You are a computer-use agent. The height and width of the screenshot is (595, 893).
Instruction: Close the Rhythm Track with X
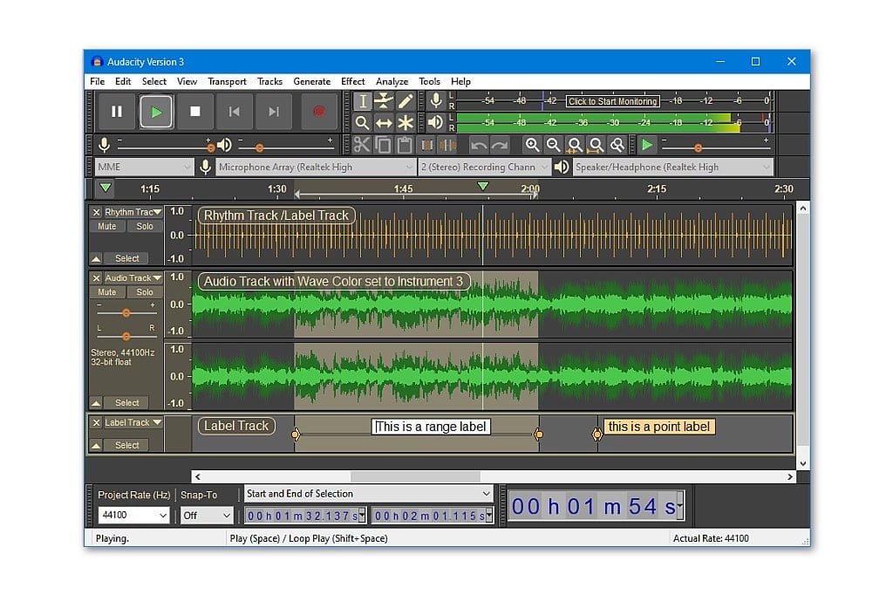click(x=96, y=212)
